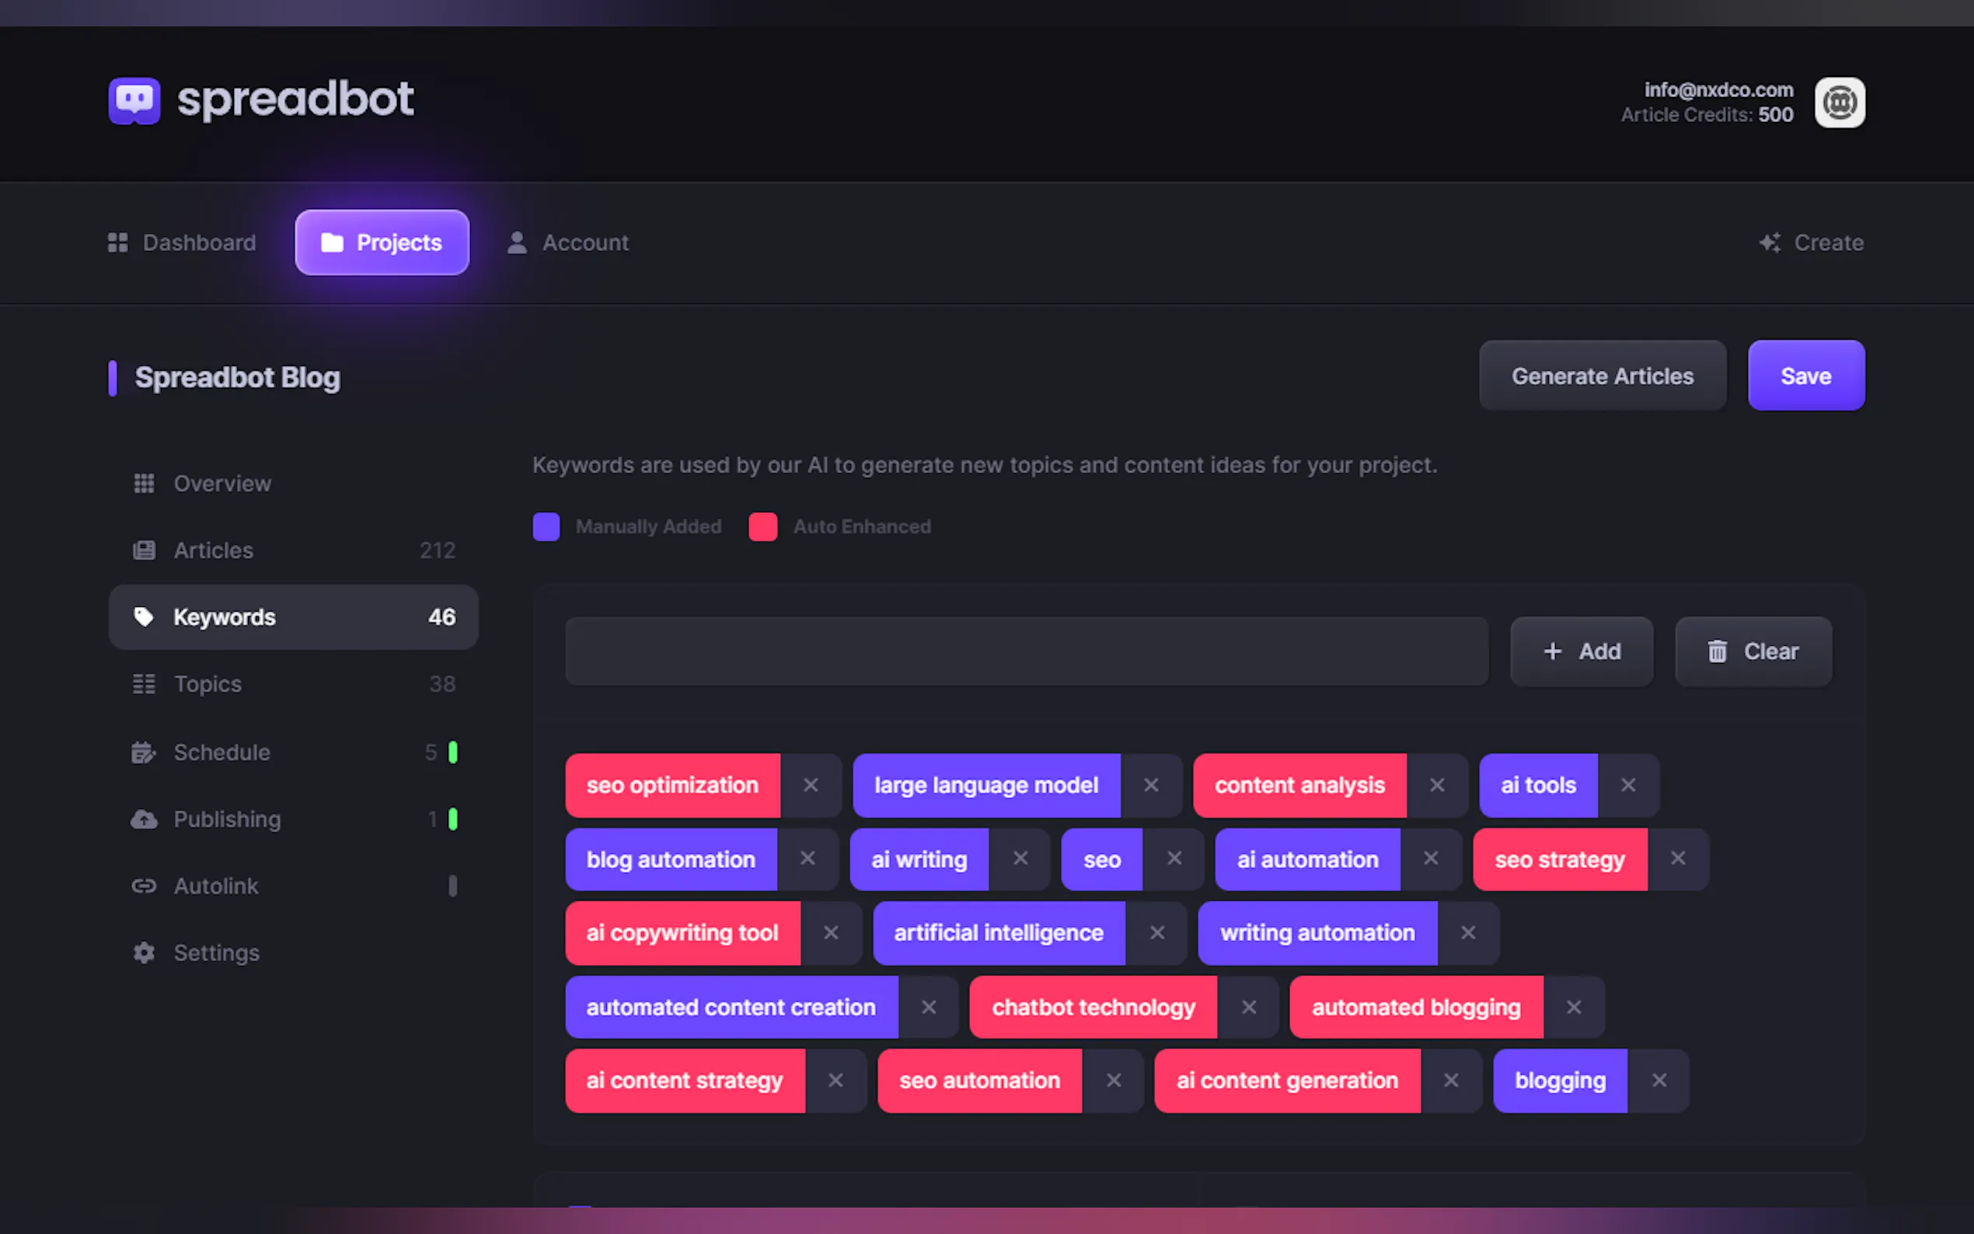Remove the 'seo optimization' keyword
The height and width of the screenshot is (1234, 1974).
(x=811, y=785)
